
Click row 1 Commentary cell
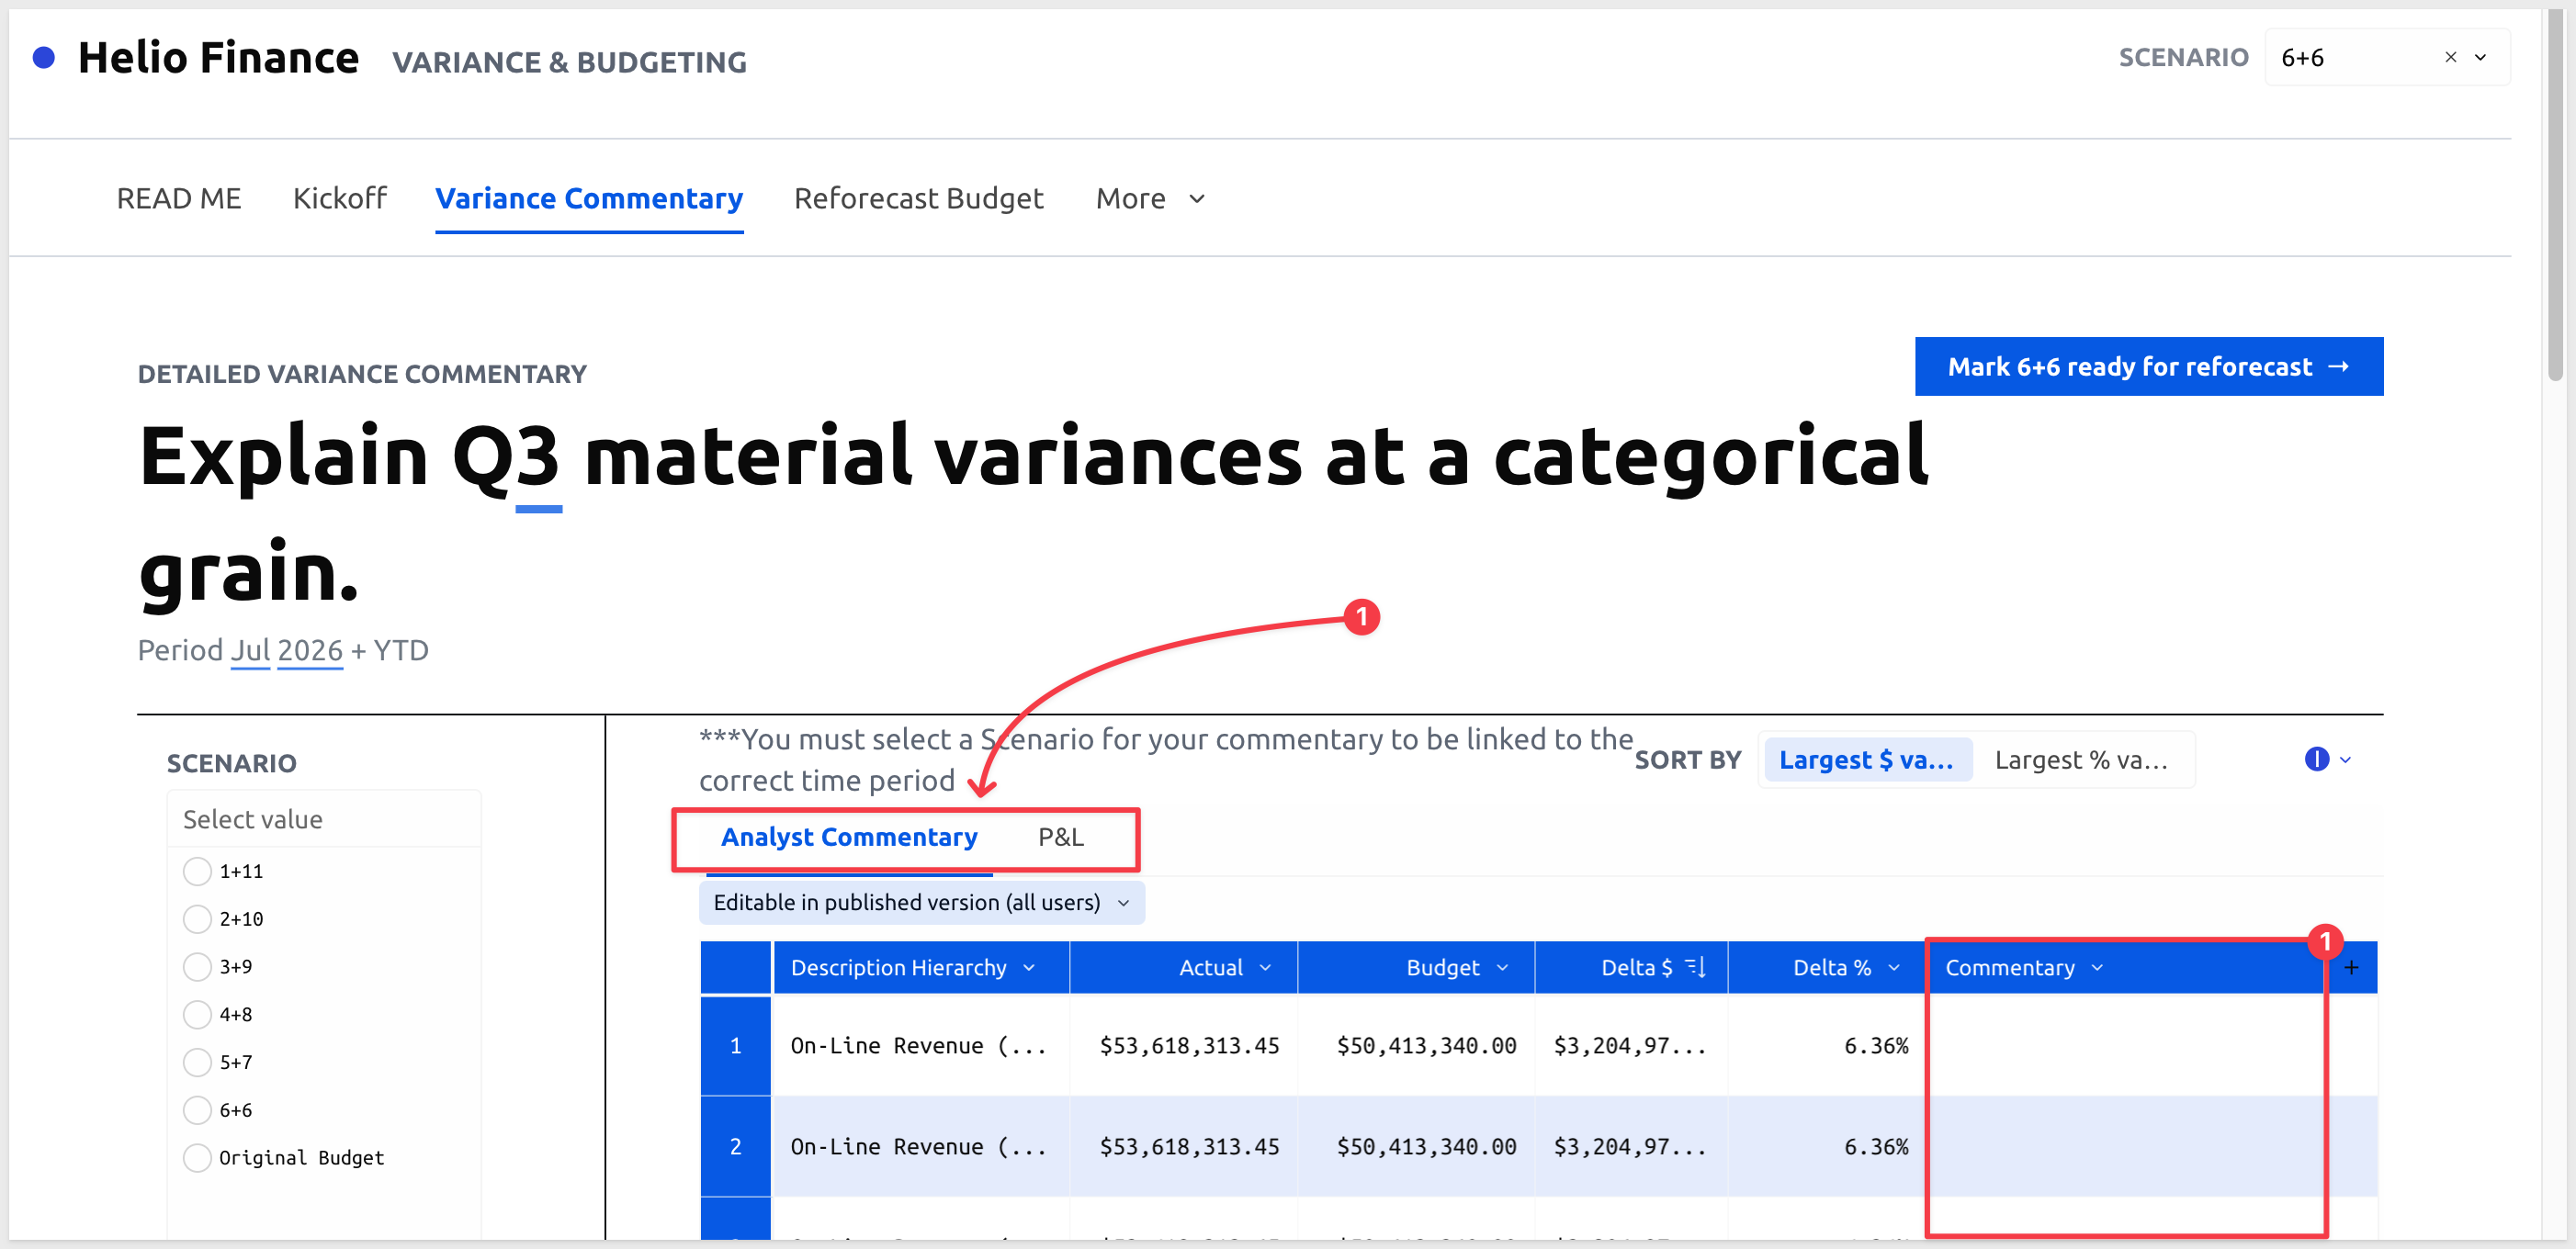[x=2126, y=1045]
